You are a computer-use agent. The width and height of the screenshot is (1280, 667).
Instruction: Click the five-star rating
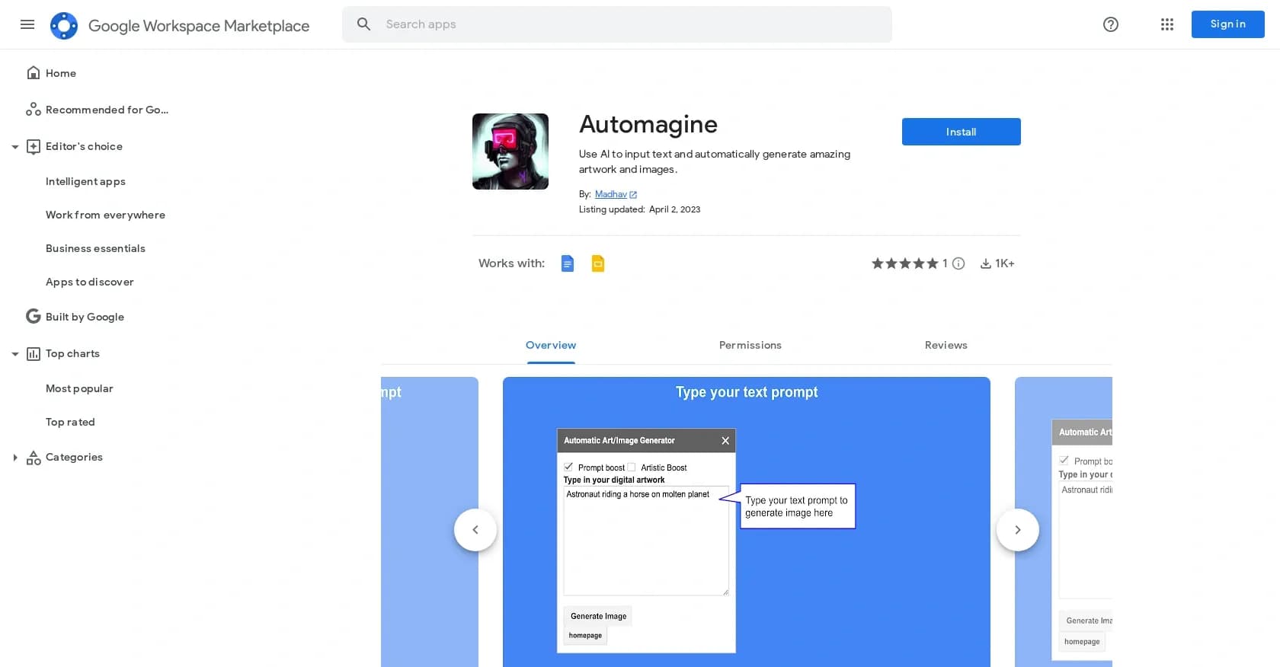point(905,263)
